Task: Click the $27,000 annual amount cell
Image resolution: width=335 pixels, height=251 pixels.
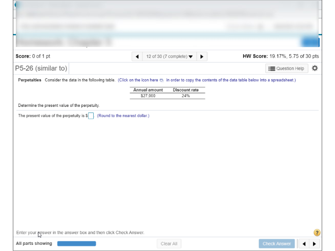Action: click(x=148, y=96)
